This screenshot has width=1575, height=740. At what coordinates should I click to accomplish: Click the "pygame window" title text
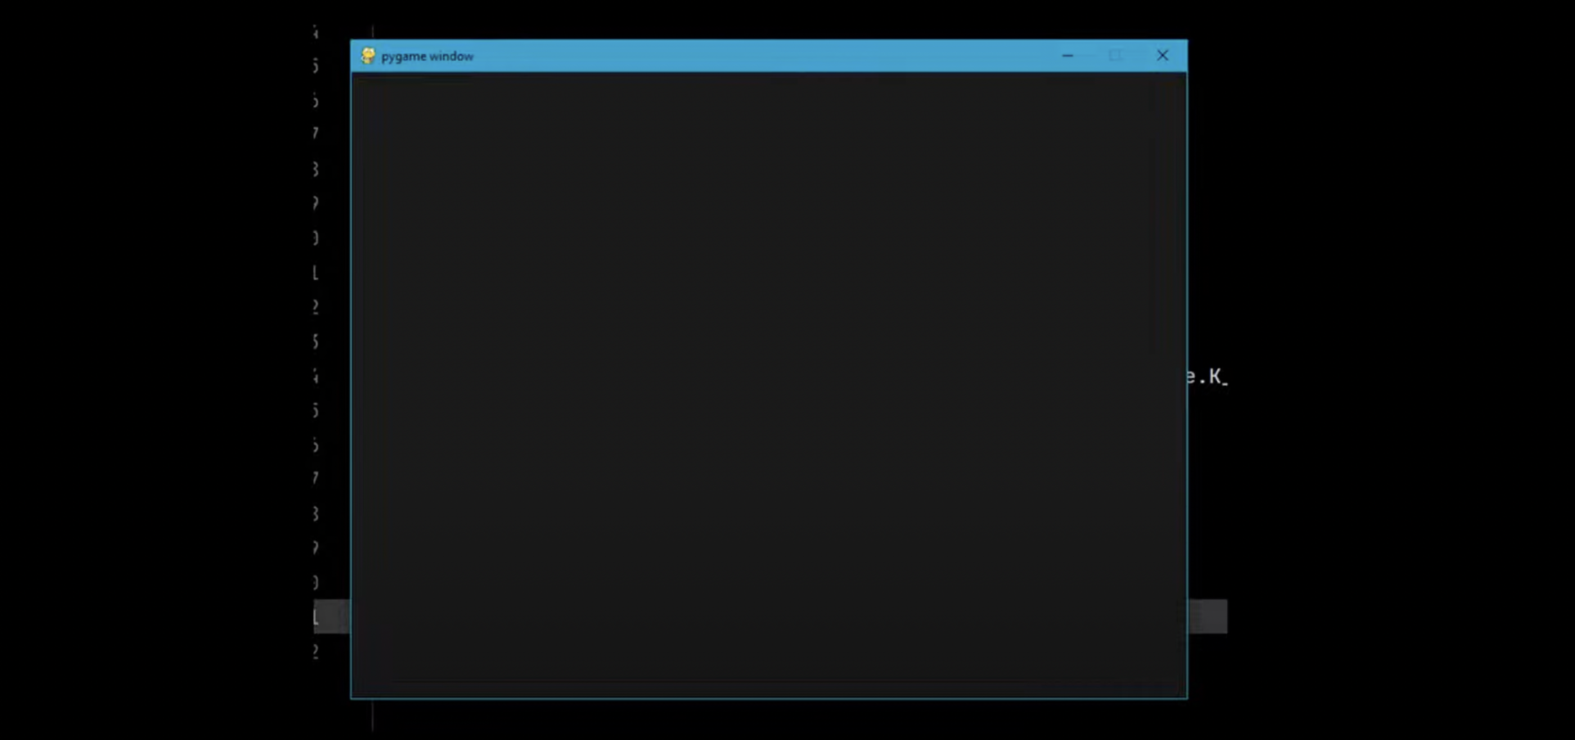(x=427, y=56)
